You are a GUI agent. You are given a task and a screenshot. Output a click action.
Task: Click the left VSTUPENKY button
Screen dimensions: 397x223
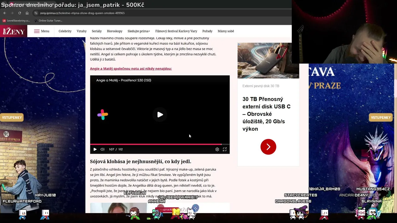[x=12, y=117]
